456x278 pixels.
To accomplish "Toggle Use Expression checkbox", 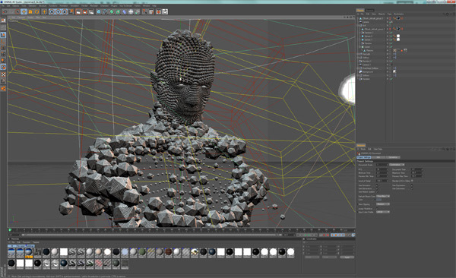I will click(412, 185).
